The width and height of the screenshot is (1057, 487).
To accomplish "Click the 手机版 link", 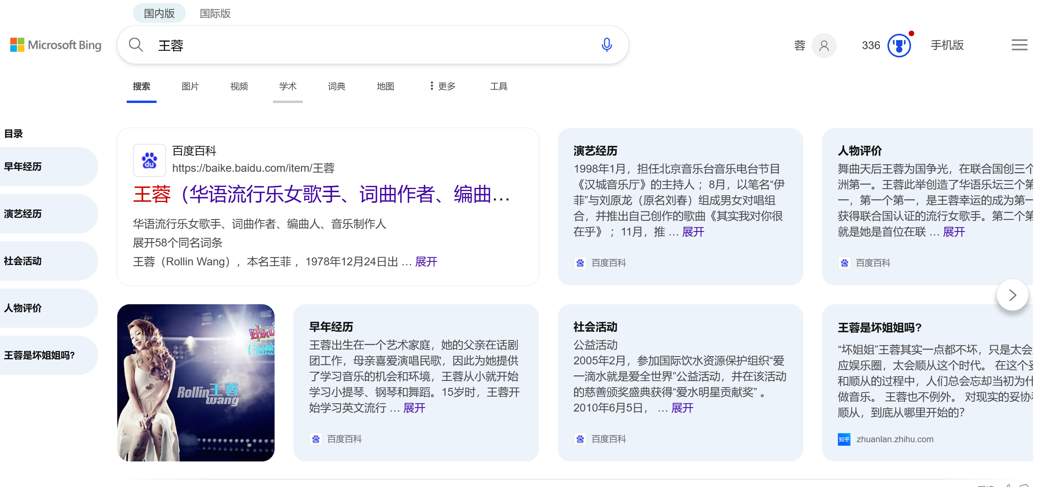I will tap(946, 45).
